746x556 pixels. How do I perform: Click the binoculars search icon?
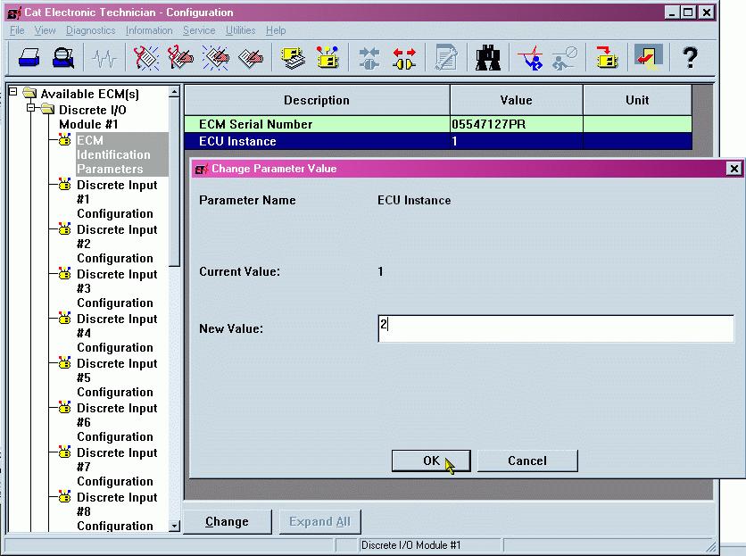(488, 58)
